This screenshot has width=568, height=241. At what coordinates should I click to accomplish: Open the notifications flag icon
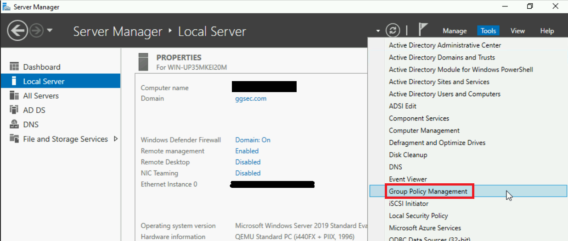[423, 30]
